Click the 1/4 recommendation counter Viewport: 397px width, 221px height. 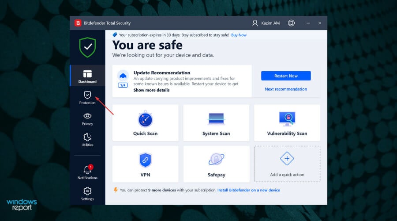(x=123, y=85)
